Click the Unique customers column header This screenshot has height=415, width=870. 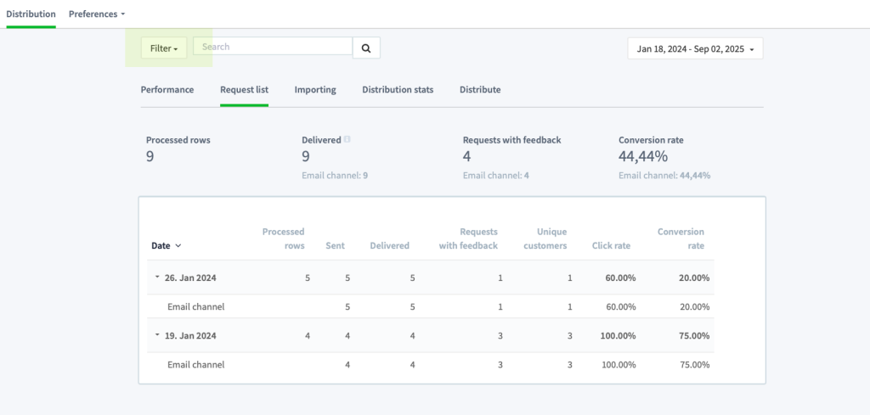(x=545, y=238)
